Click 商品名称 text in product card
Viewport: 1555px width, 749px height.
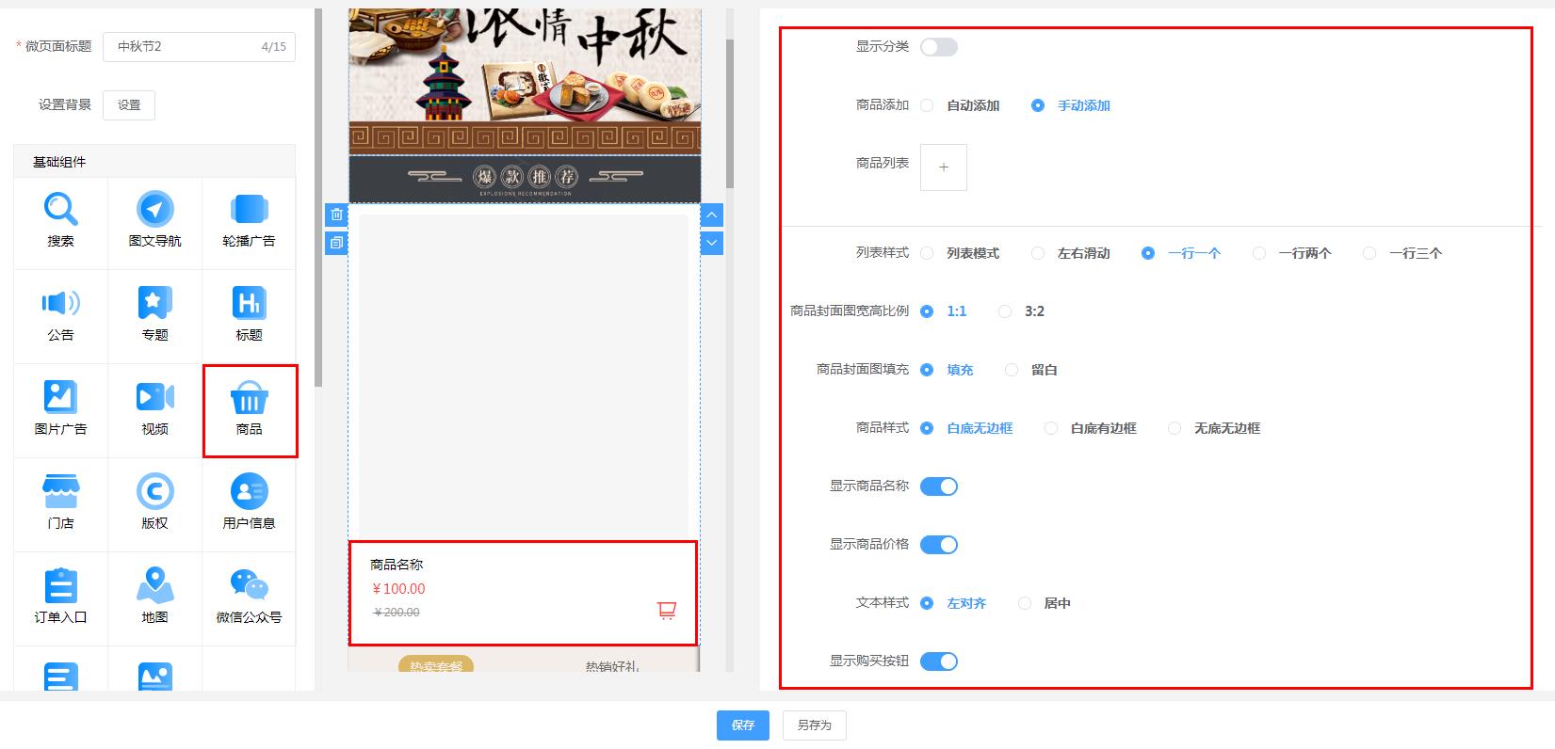[x=397, y=565]
